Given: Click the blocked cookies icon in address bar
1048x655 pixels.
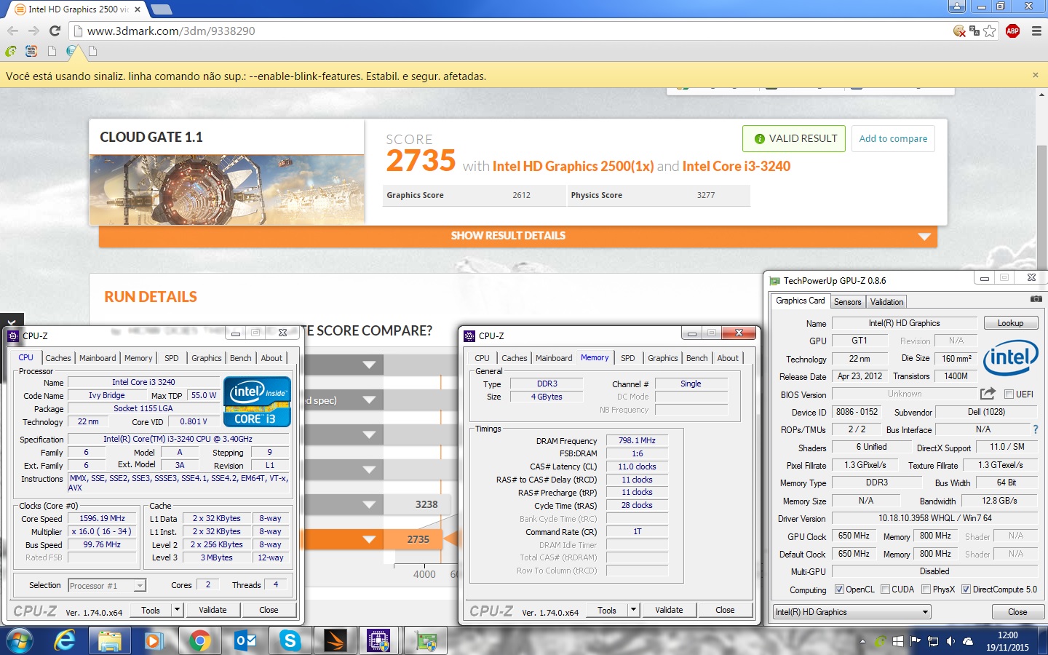Looking at the screenshot, I should pyautogui.click(x=959, y=31).
